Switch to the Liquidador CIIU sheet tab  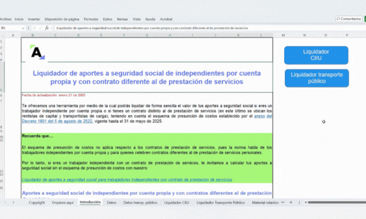[x=176, y=203]
